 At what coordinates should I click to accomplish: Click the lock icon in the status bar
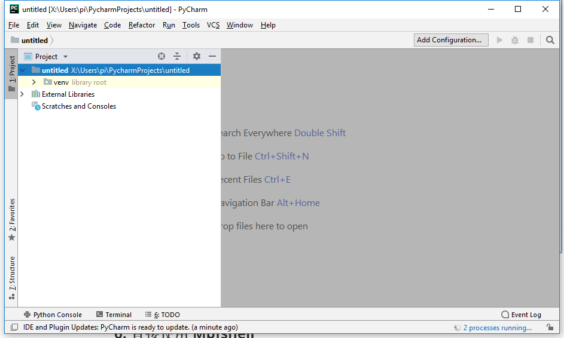pos(550,327)
